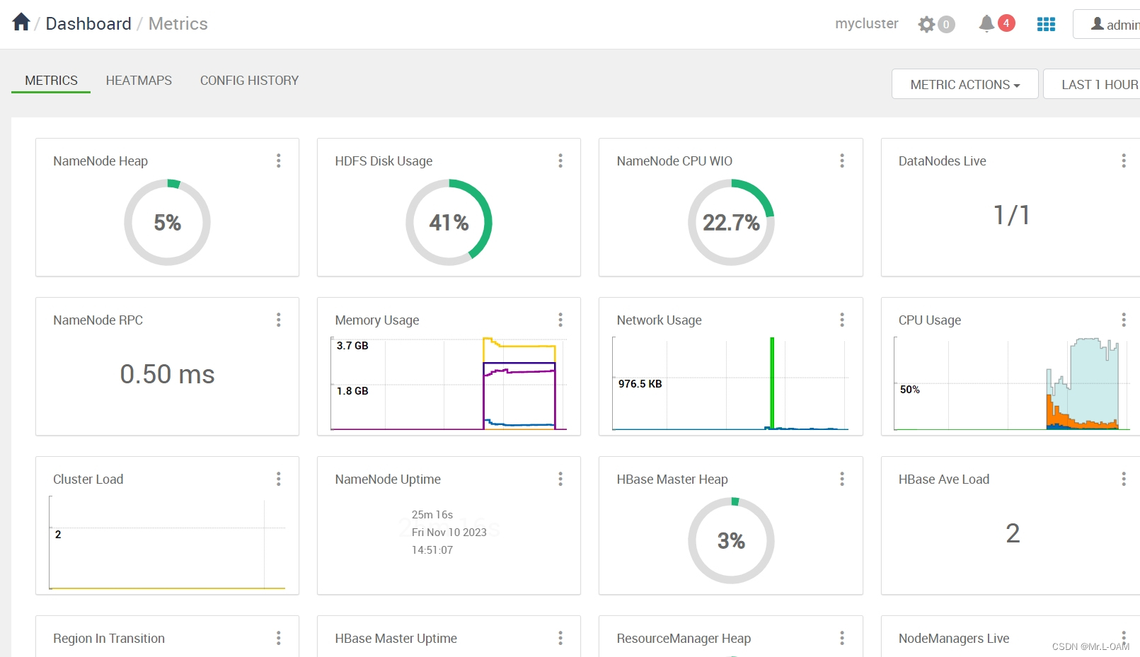The image size is (1140, 657).
Task: Open NameNode CPU WIO widget options menu
Action: click(842, 161)
